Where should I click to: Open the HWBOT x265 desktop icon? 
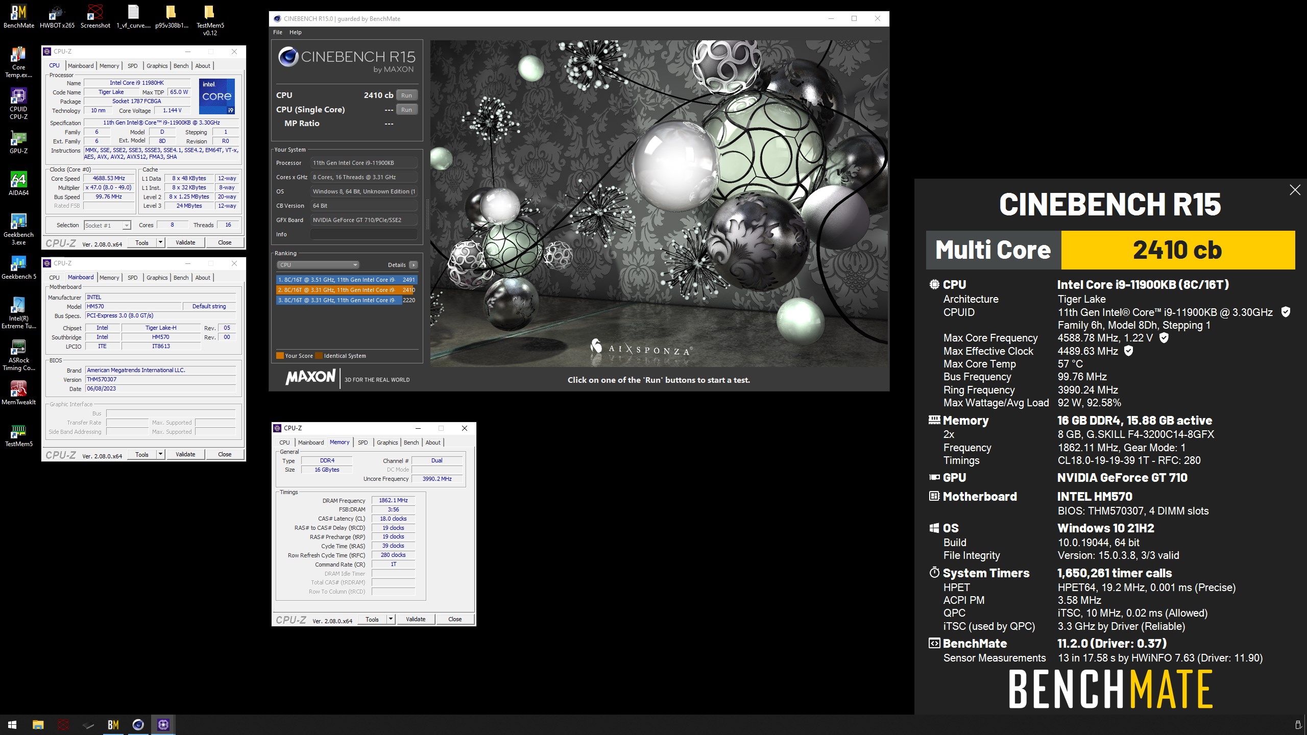57,16
